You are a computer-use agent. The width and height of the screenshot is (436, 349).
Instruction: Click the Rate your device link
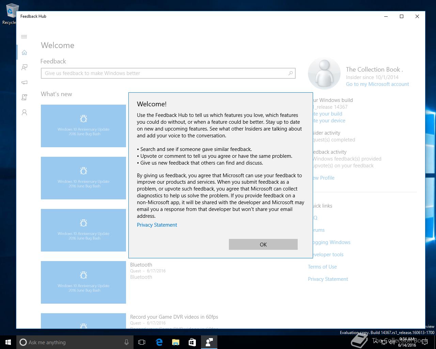[x=329, y=121]
